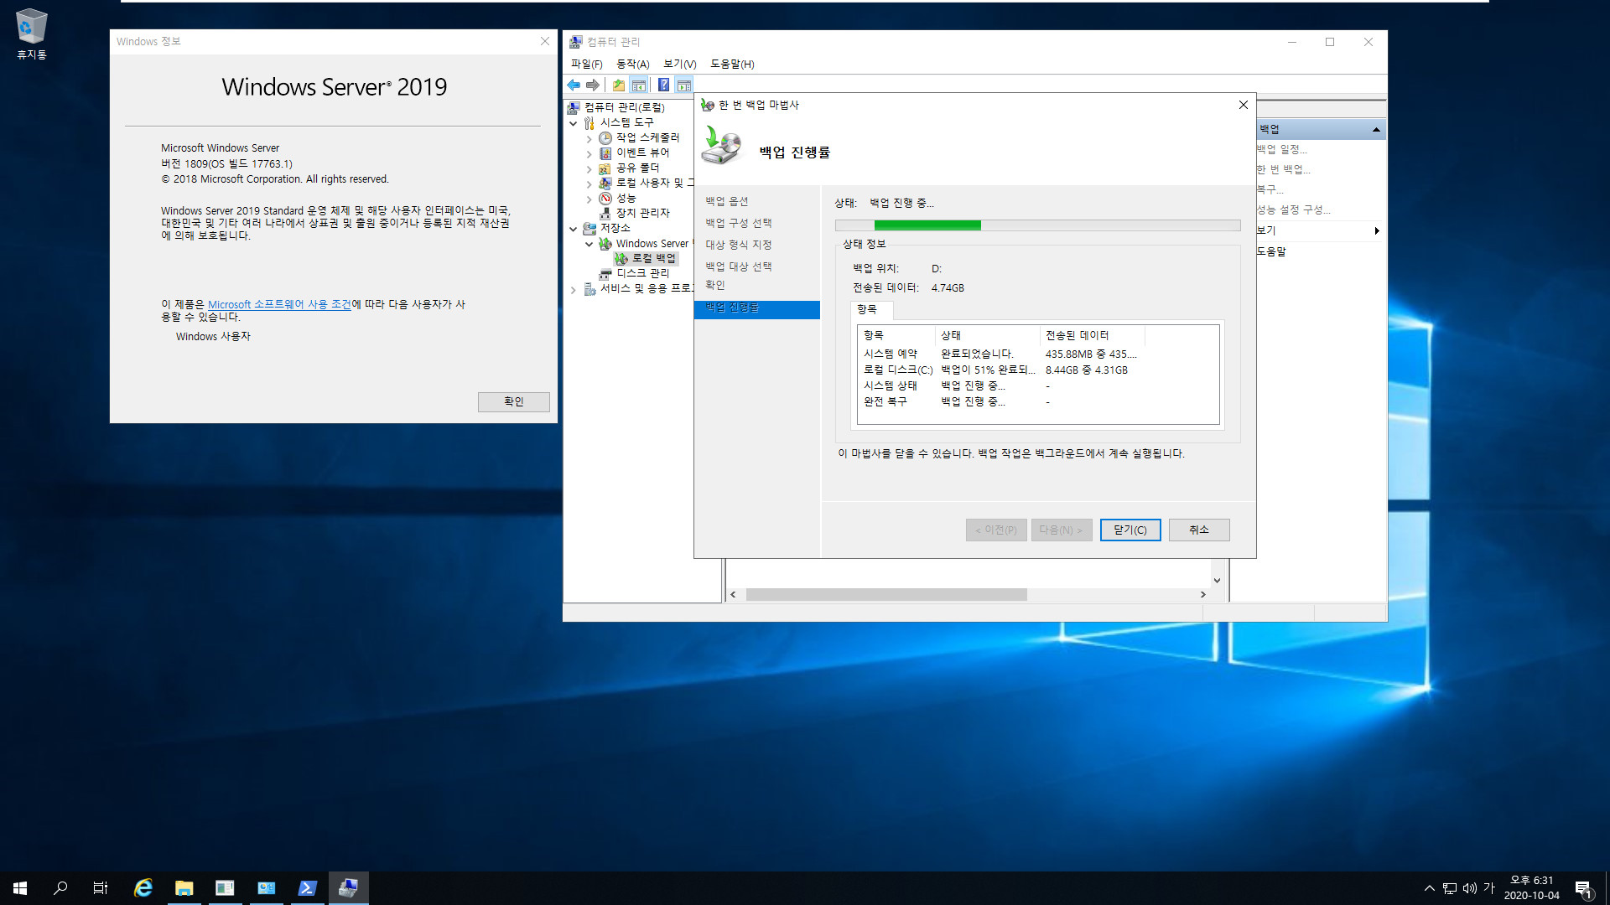
Task: Open notification center icon
Action: (1583, 888)
